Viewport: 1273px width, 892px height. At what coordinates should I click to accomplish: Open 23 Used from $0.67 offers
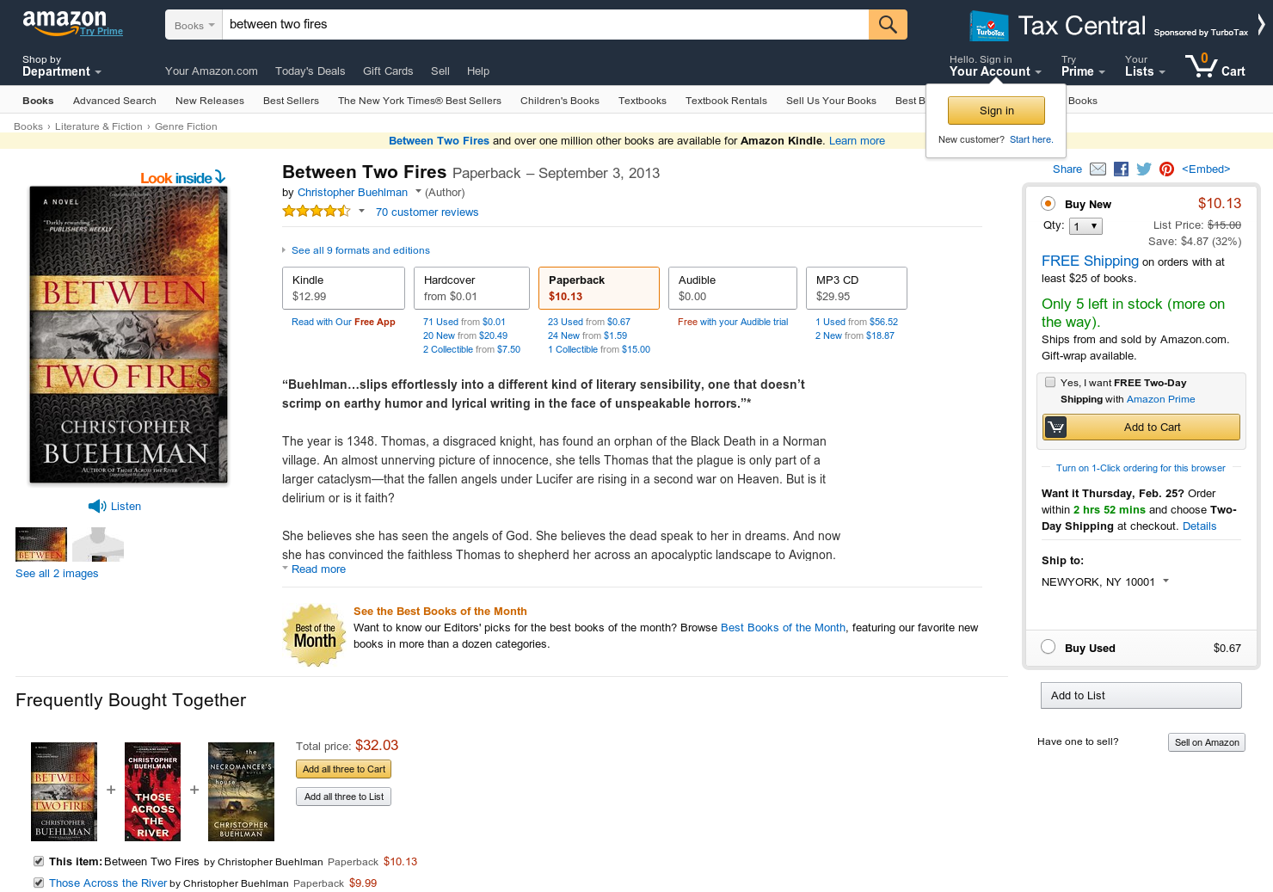[x=588, y=322]
